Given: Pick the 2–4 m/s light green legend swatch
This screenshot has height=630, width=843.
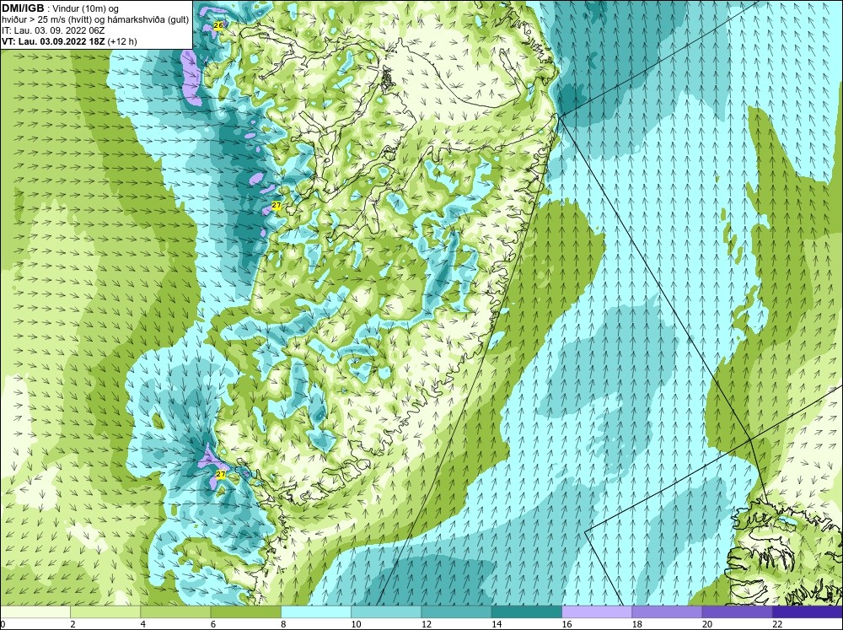Looking at the screenshot, I should (105, 611).
